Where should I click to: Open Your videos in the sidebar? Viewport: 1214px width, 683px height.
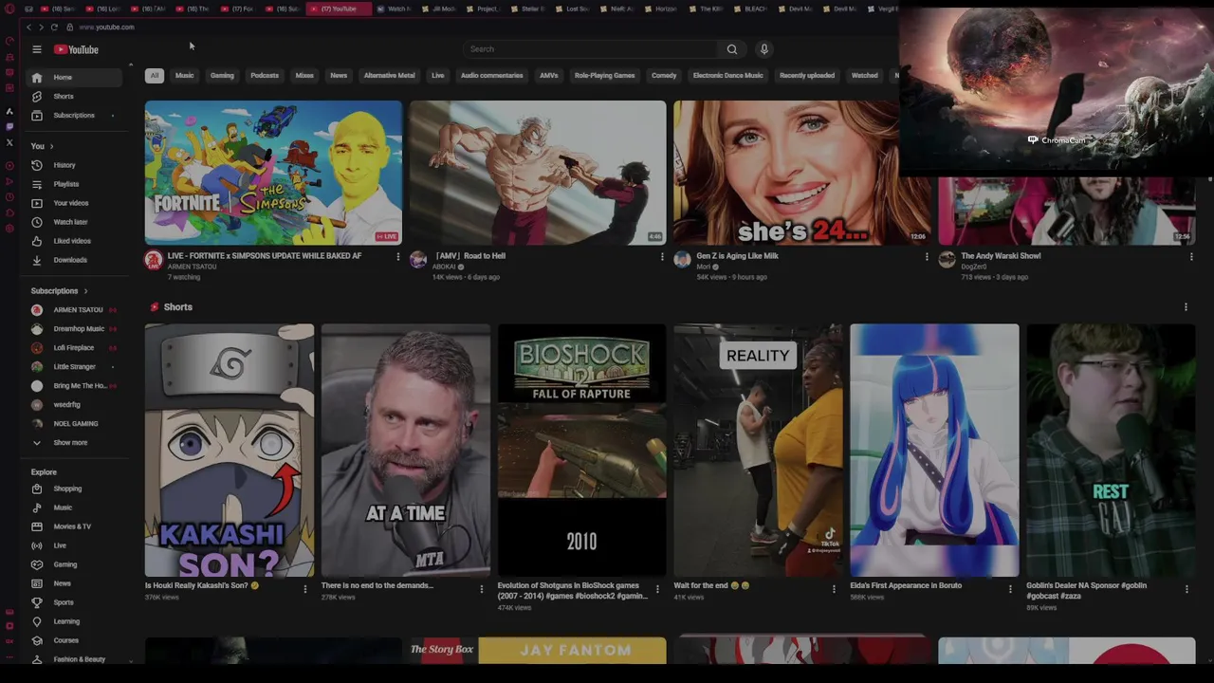74,203
